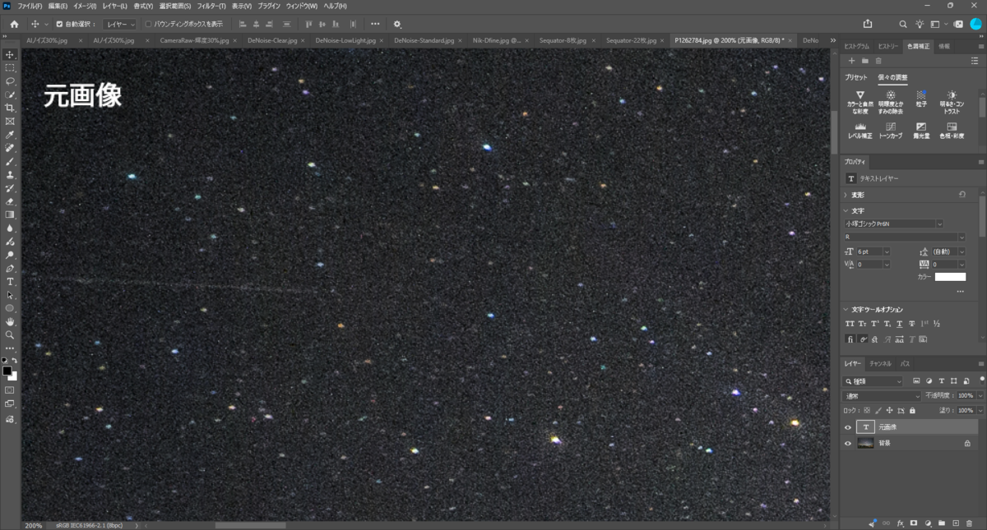The image size is (987, 530).
Task: Toggle lock all for the layer
Action: click(x=912, y=410)
